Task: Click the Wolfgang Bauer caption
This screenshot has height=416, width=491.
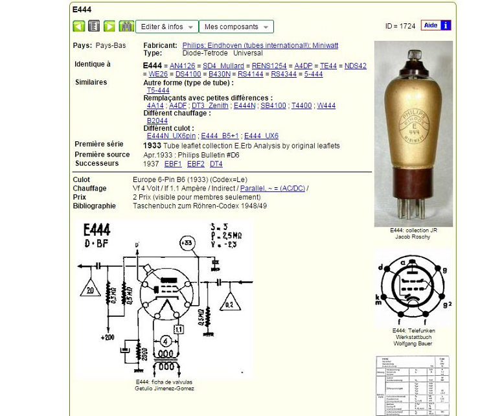Action: 413,343
